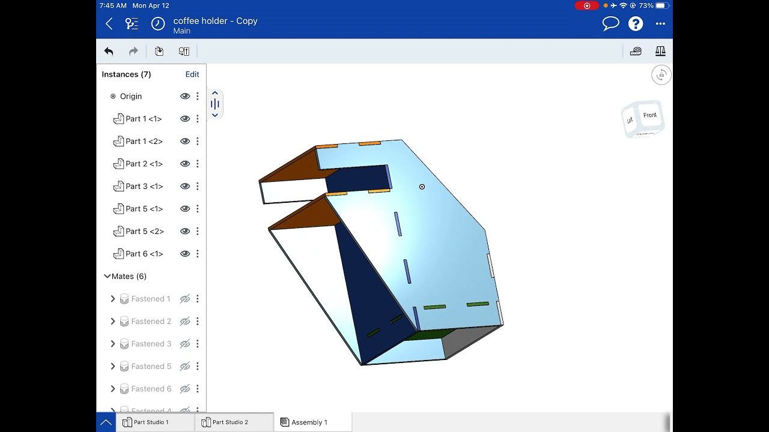Open document history clock icon
The width and height of the screenshot is (769, 432).
[x=157, y=23]
